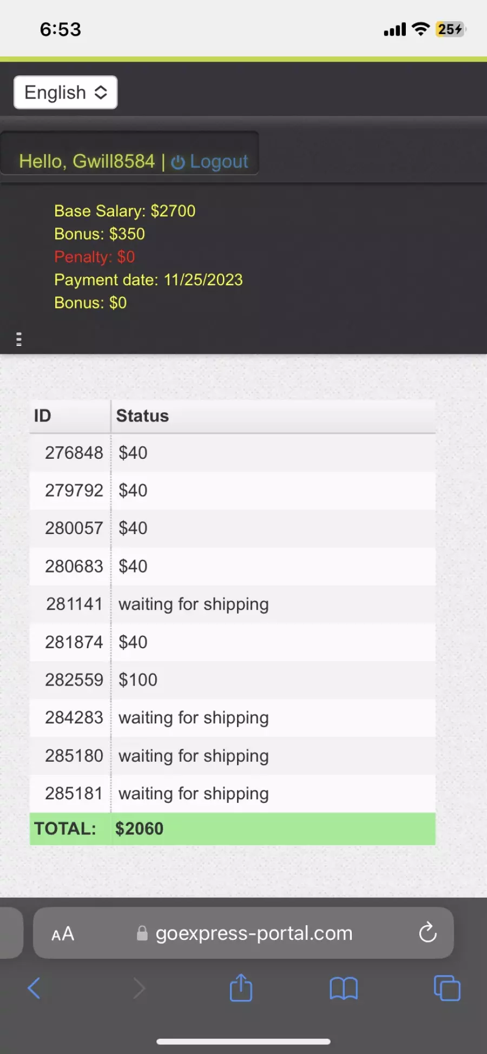Tap the power icon beside Logout

[x=178, y=162]
